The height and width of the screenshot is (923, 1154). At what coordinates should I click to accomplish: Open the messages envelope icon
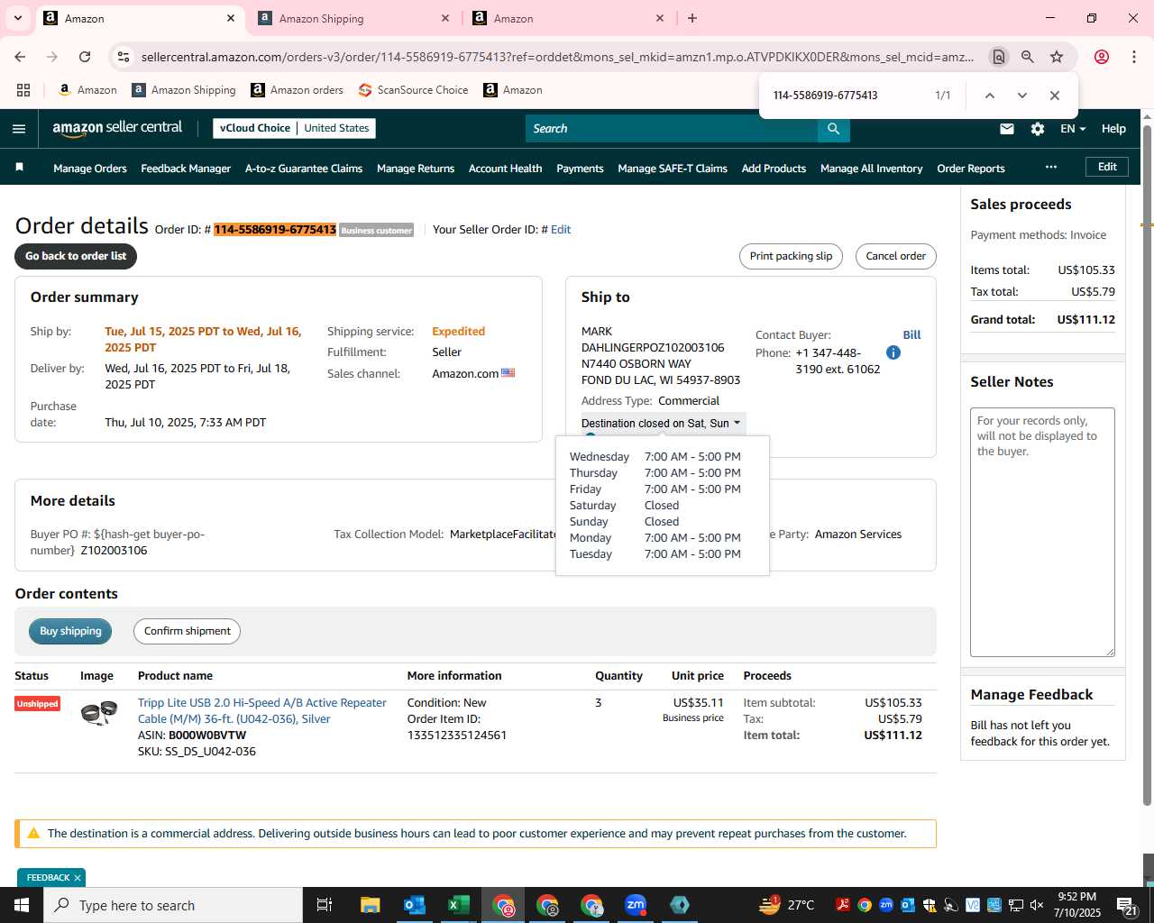point(1007,129)
